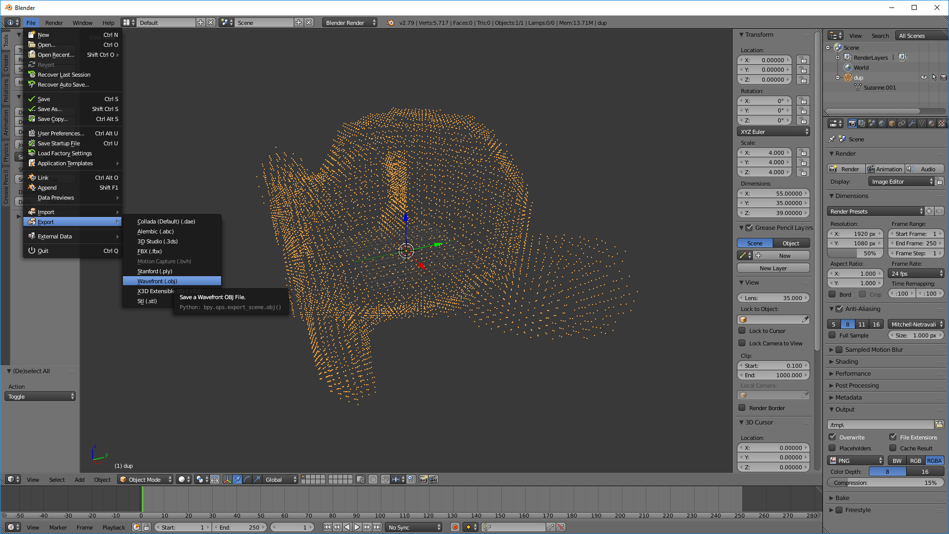Lock the X location transform value
Viewport: 949px width, 534px height.
(803, 60)
